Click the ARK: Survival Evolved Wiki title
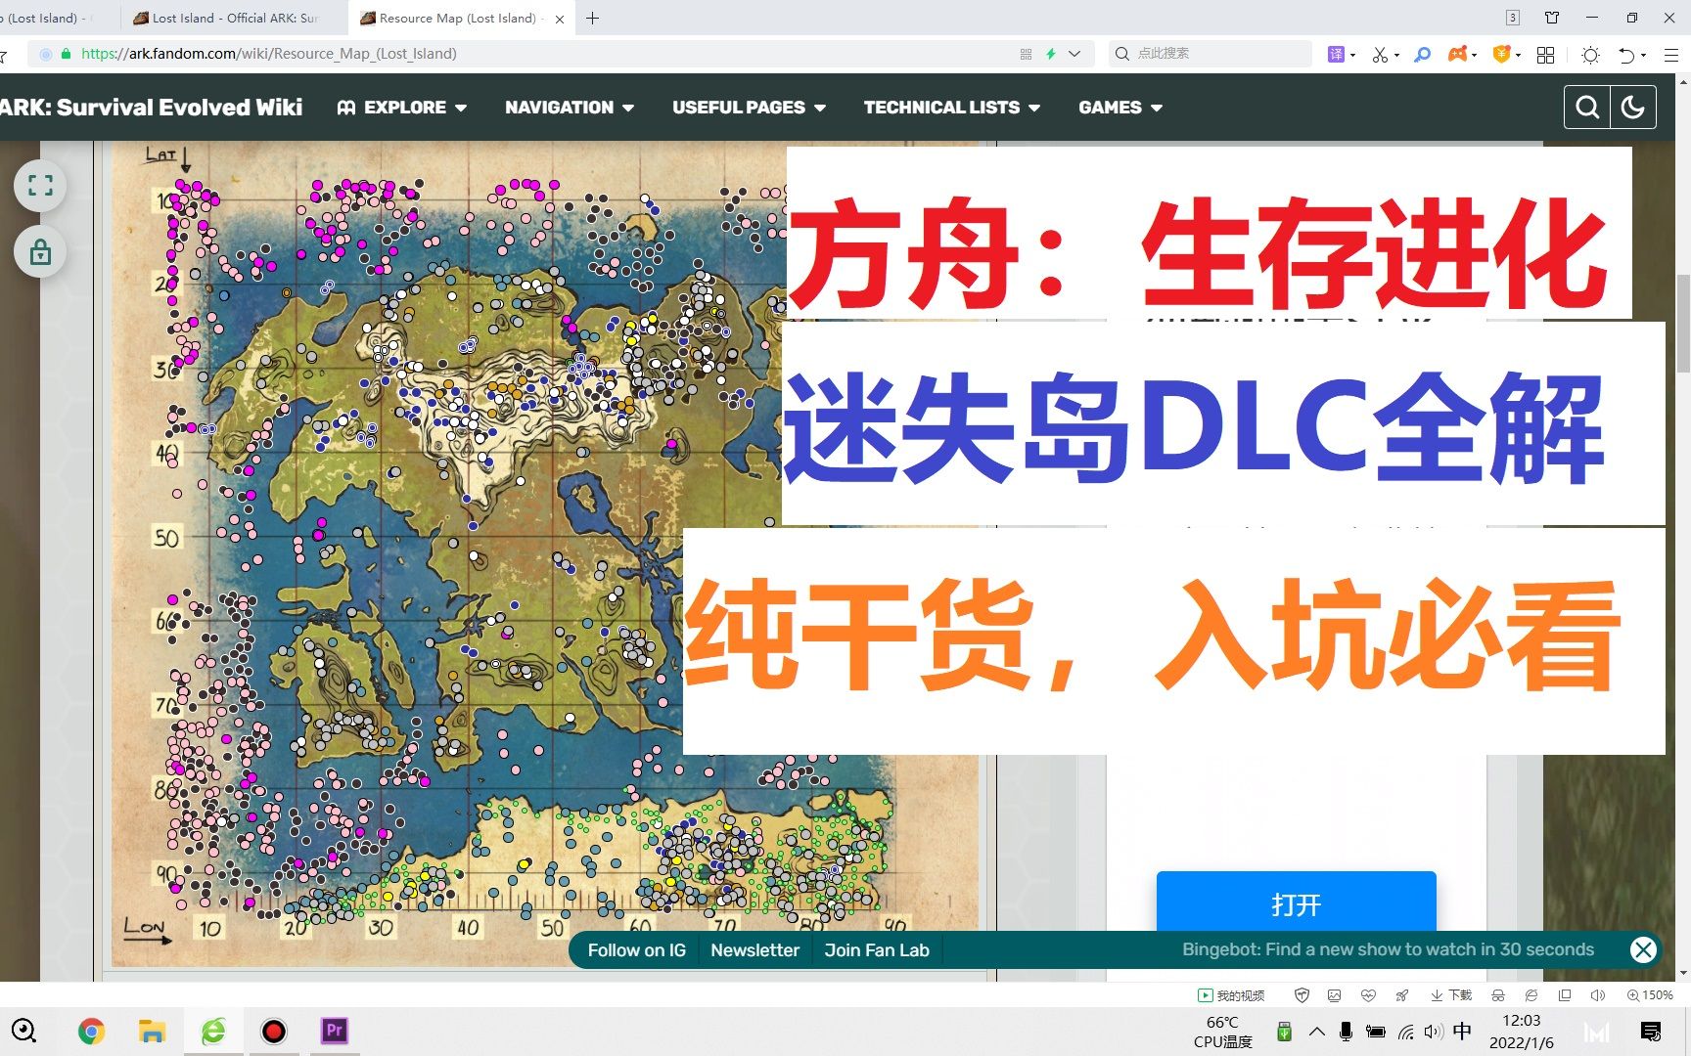 coord(152,108)
